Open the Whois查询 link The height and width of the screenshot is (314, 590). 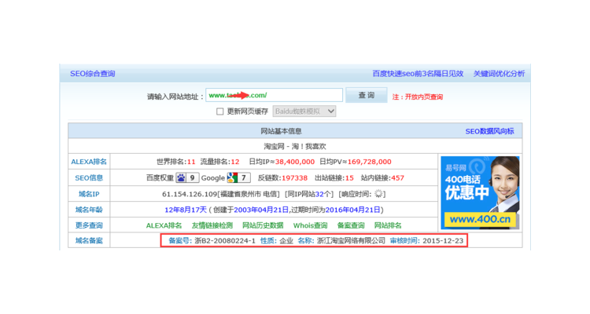click(x=310, y=225)
